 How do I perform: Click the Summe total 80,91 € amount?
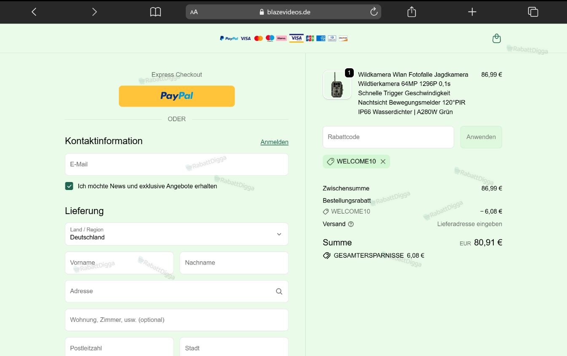coord(488,243)
